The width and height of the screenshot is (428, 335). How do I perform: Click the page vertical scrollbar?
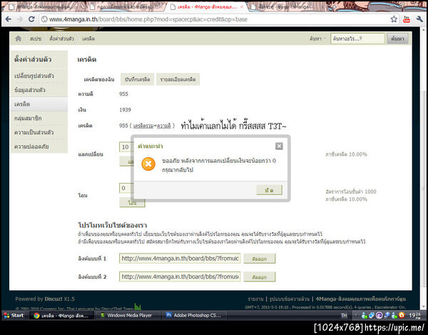point(424,189)
